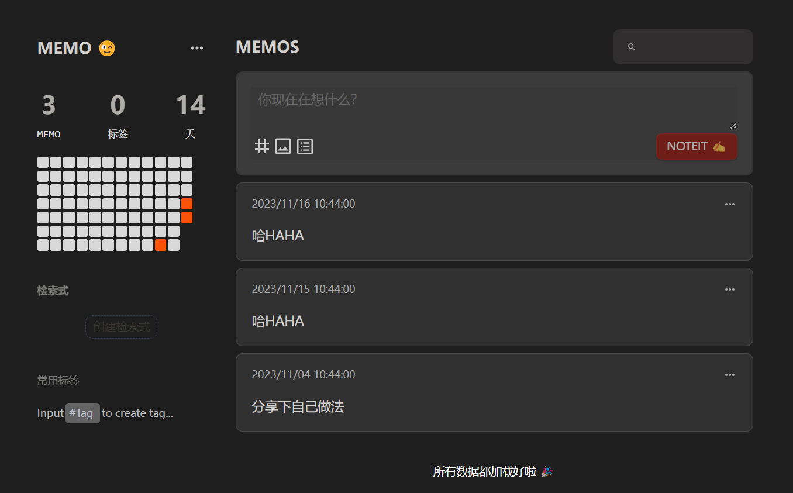Open the memo reading 分享下自己做法
This screenshot has height=493, width=793.
pyautogui.click(x=298, y=406)
